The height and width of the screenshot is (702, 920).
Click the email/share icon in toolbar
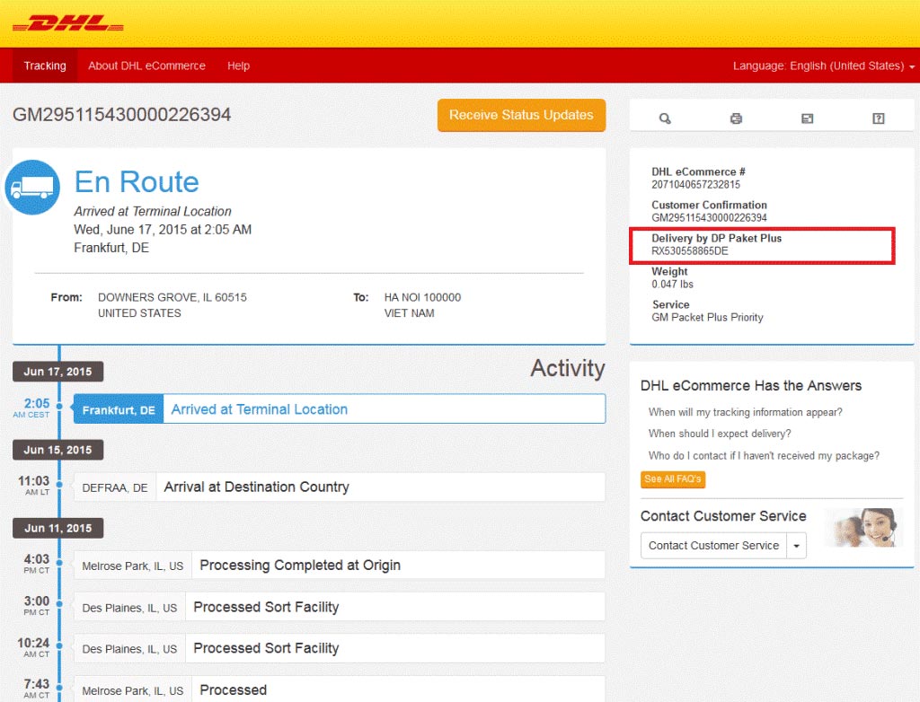[x=808, y=118]
